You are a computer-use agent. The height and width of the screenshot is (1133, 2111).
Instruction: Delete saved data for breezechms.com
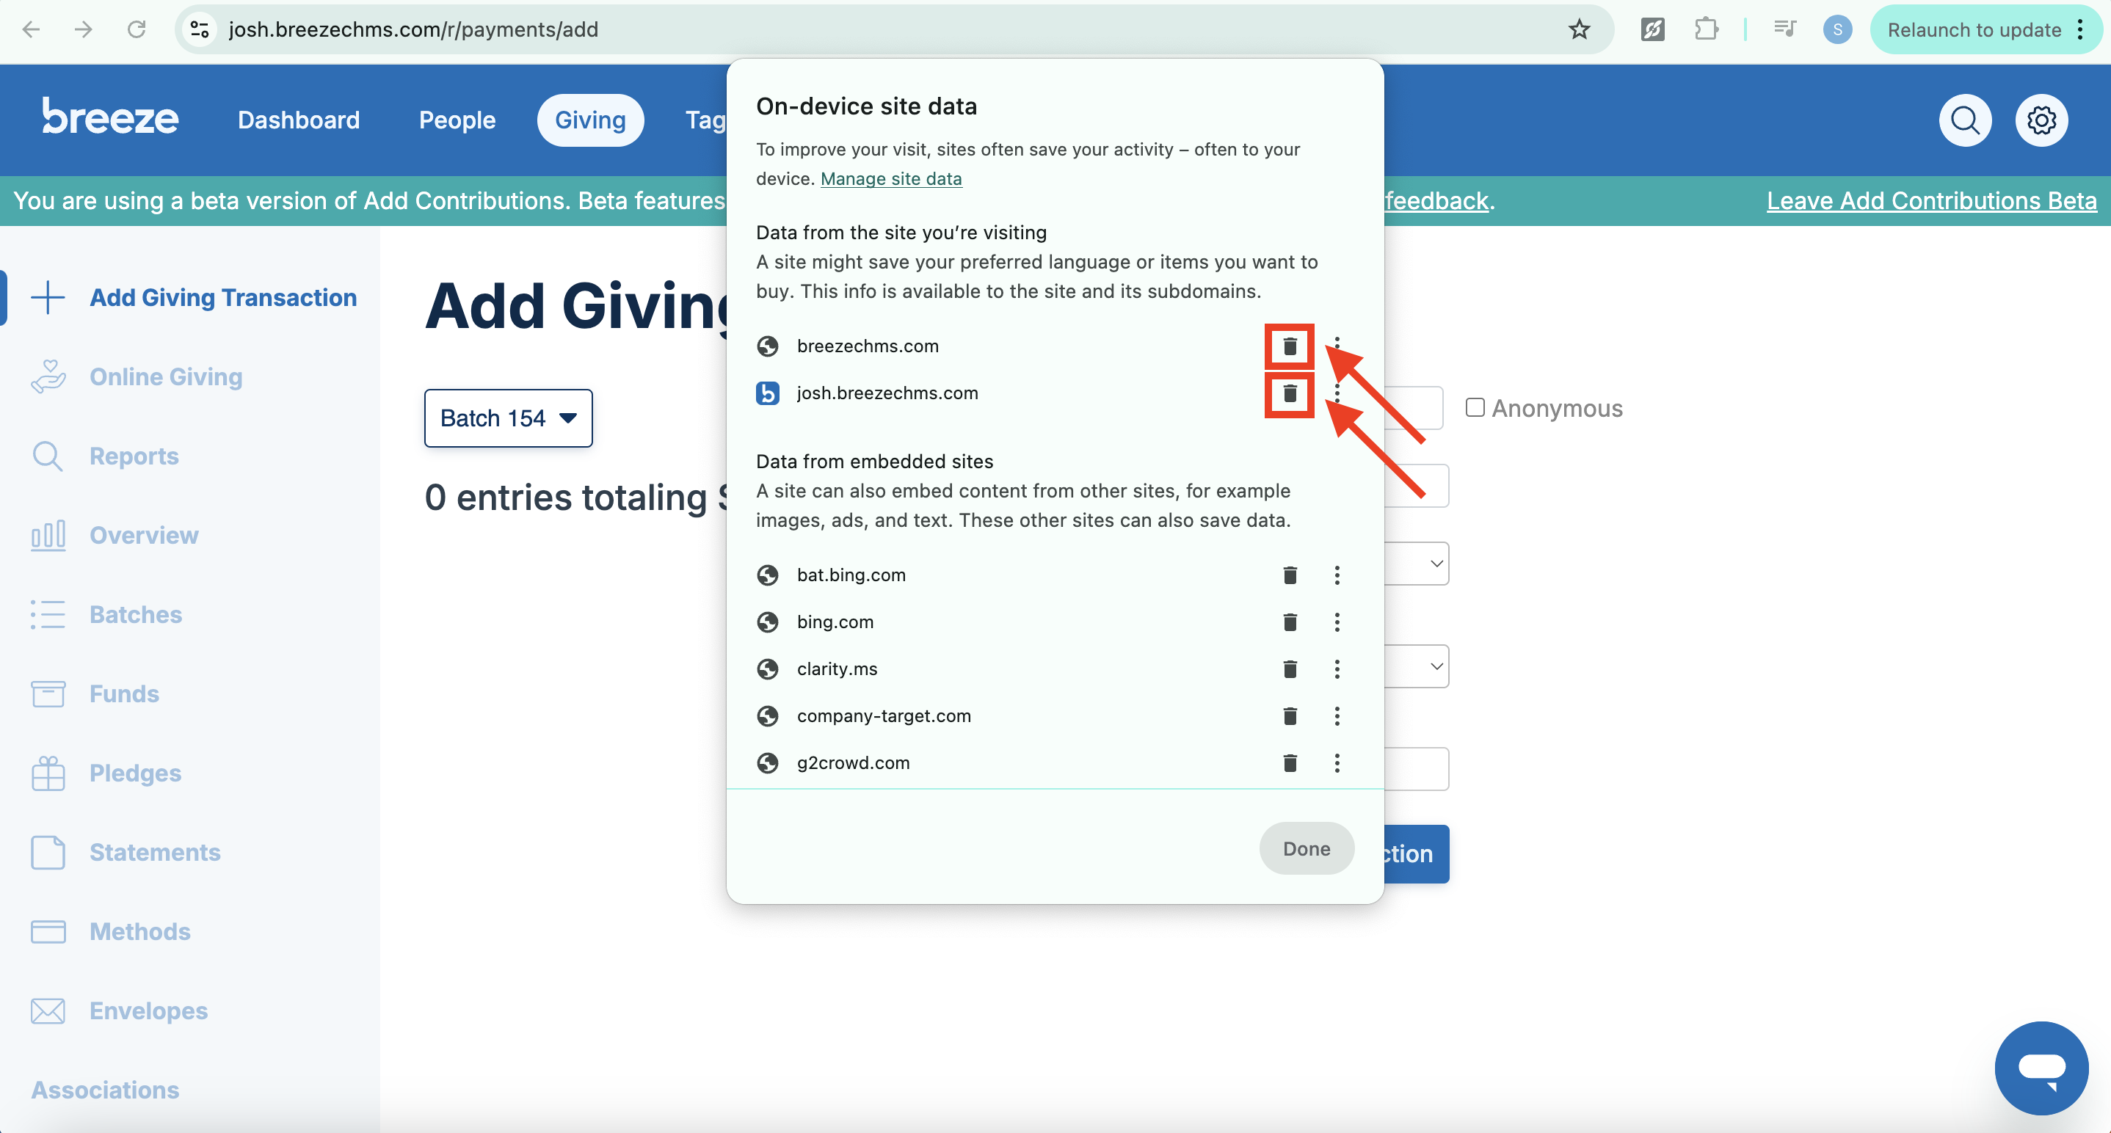point(1289,346)
